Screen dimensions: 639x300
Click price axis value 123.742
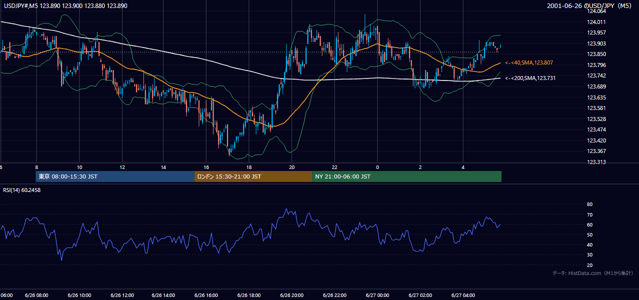(x=596, y=75)
